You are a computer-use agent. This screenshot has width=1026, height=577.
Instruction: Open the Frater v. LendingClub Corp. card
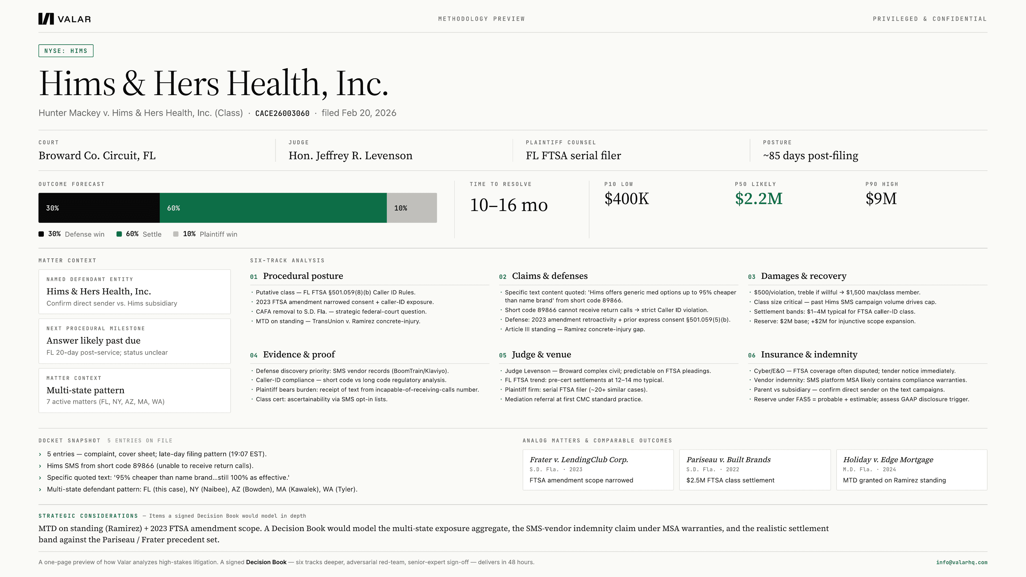point(598,470)
